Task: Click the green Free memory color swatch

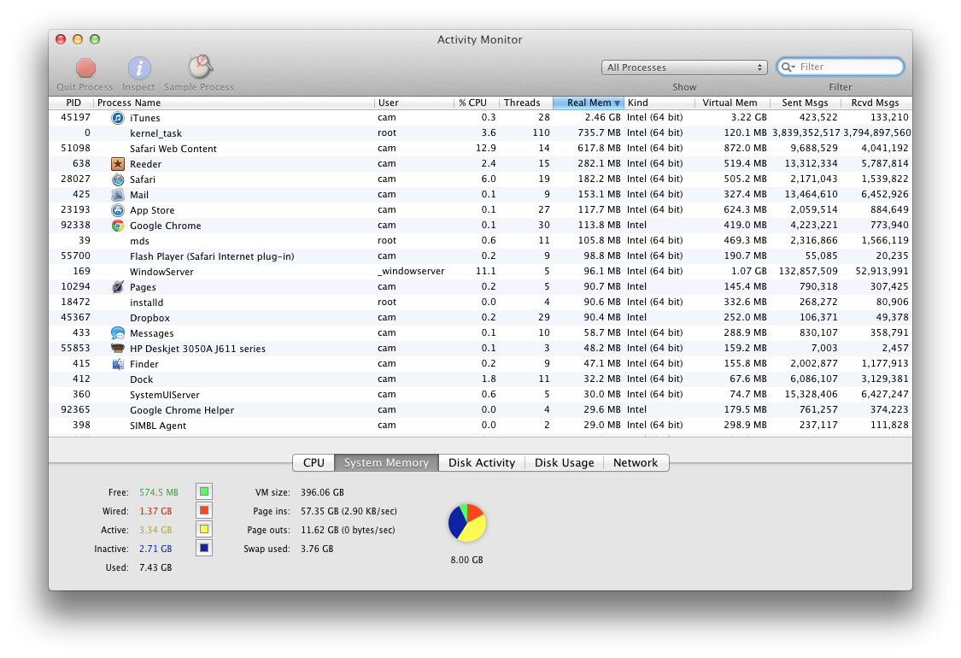Action: [x=204, y=491]
